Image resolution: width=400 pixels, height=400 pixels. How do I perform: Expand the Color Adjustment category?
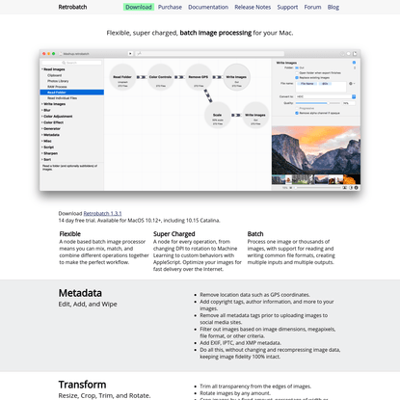click(x=57, y=117)
